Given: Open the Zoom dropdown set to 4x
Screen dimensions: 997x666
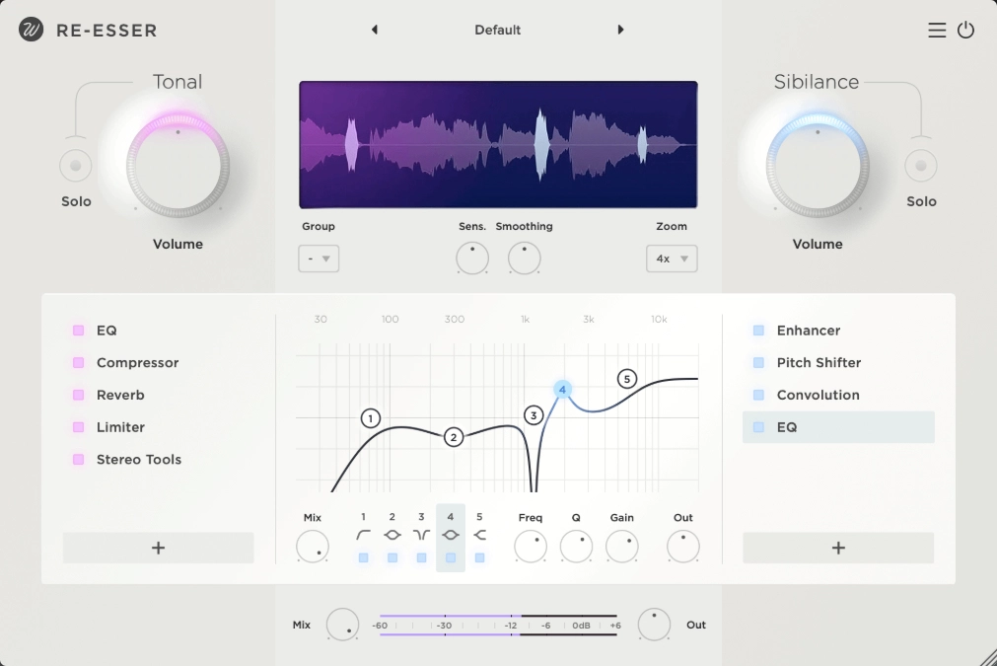Looking at the screenshot, I should click(672, 259).
